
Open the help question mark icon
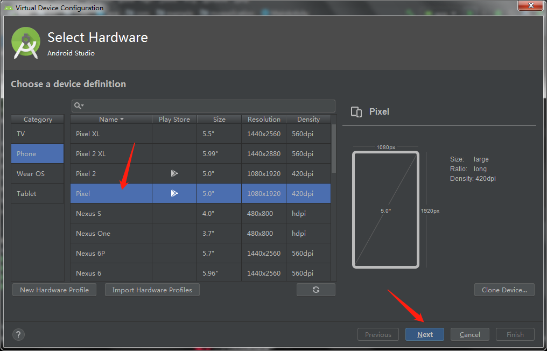tap(18, 334)
